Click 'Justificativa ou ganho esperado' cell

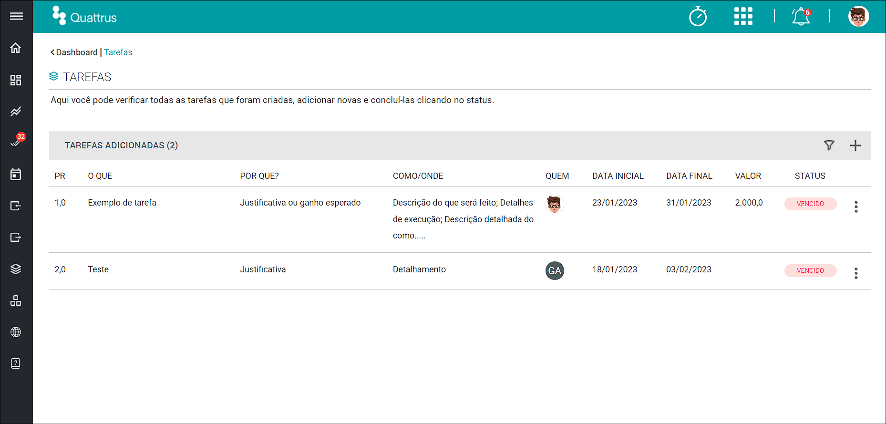[x=300, y=203]
